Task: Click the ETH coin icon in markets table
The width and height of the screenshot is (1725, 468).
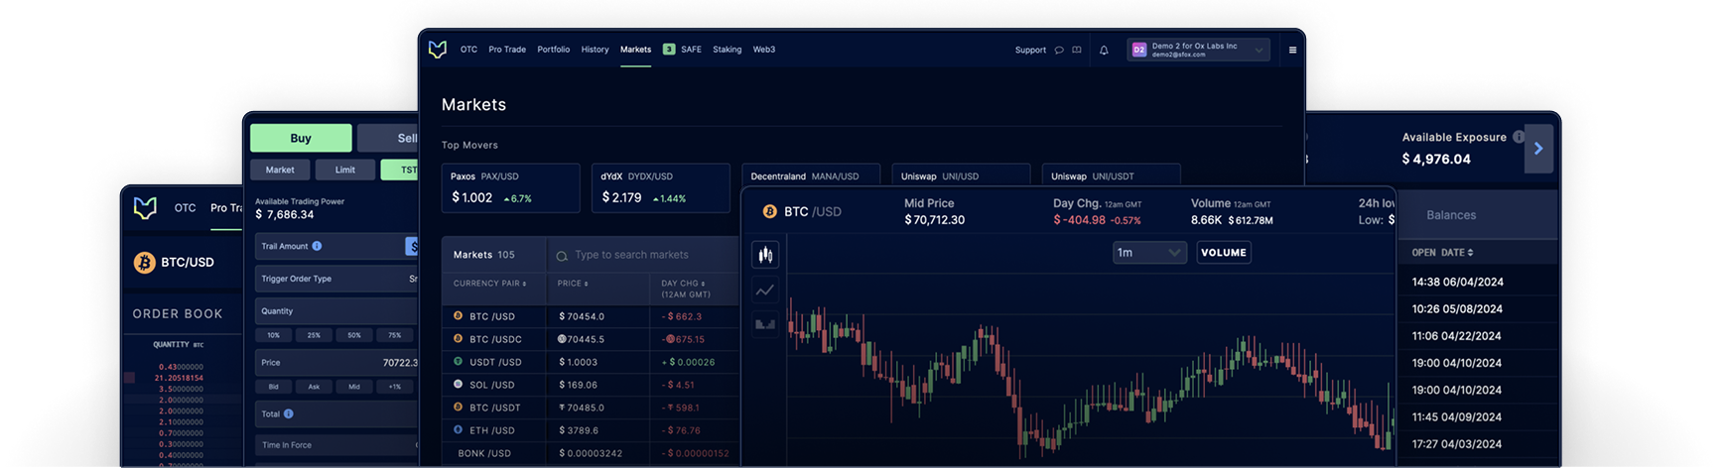Action: pyautogui.click(x=458, y=429)
